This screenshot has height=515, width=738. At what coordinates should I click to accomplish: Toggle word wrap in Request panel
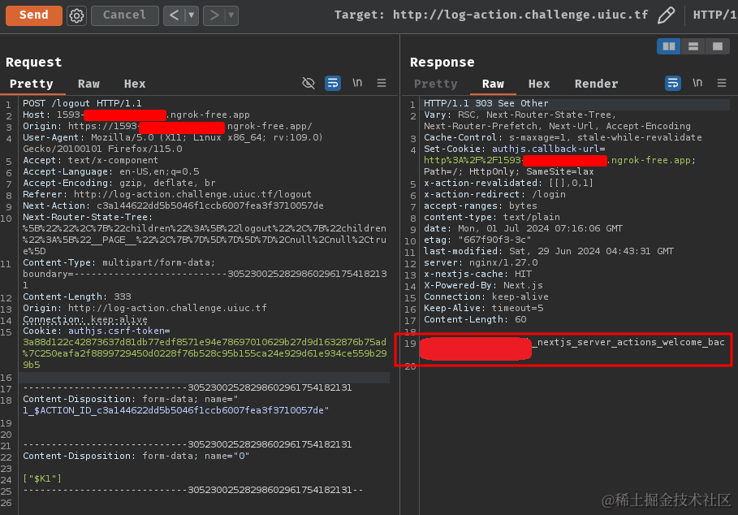pos(333,84)
